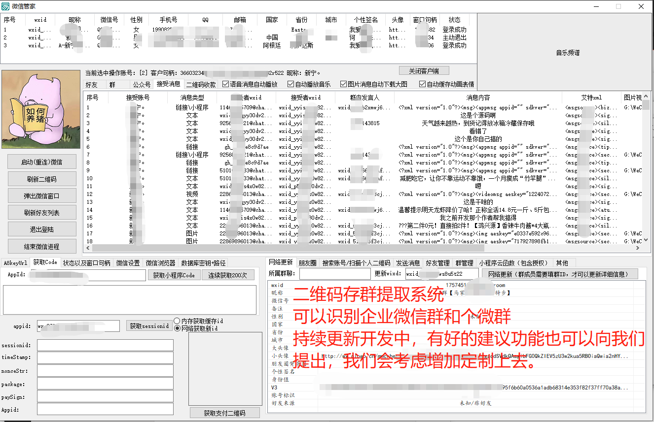Image resolution: width=654 pixels, height=422 pixels.
Task: Click 启动(重连)微信 button
Action: tap(42, 162)
